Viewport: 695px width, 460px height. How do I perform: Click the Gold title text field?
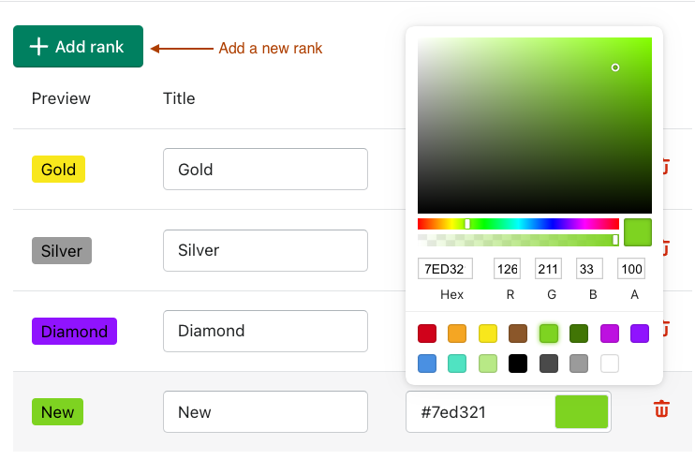point(265,170)
